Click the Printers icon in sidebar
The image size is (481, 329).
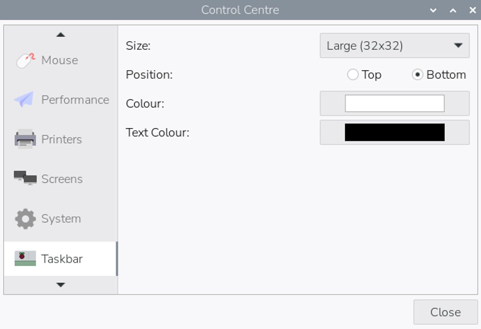click(x=25, y=139)
